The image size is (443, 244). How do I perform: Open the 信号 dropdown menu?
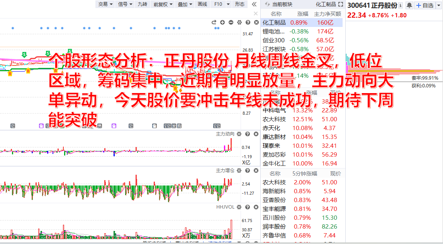point(125,4)
